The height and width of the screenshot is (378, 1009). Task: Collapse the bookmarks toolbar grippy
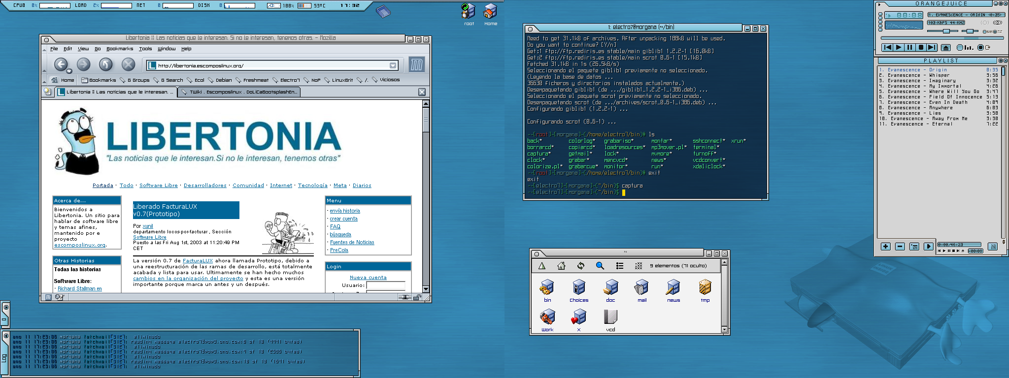pos(44,80)
